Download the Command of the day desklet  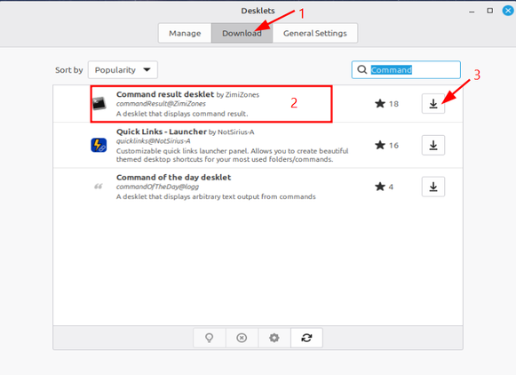click(433, 187)
